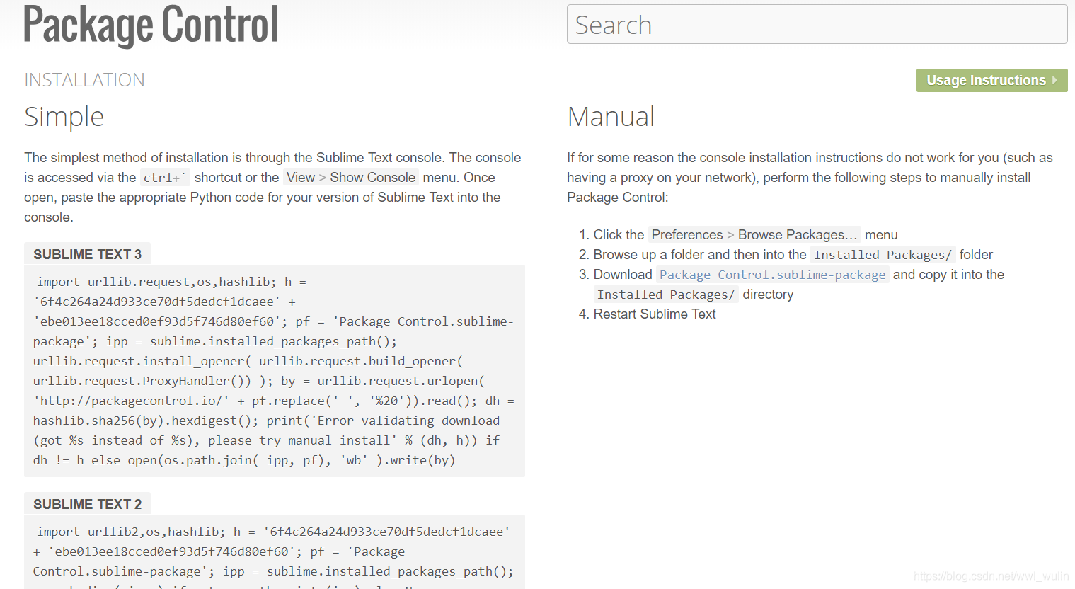Click the 'Restart Sublime Text' step
Viewport: 1075px width, 589px height.
655,314
